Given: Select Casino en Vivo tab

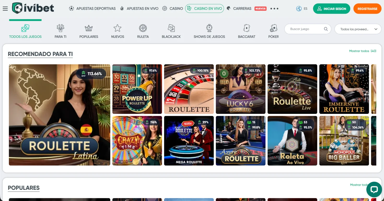Looking at the screenshot, I should (205, 9).
